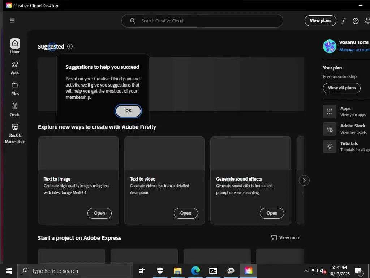This screenshot has height=278, width=370.
Task: Open 7-Zip from the taskbar
Action: (213, 271)
